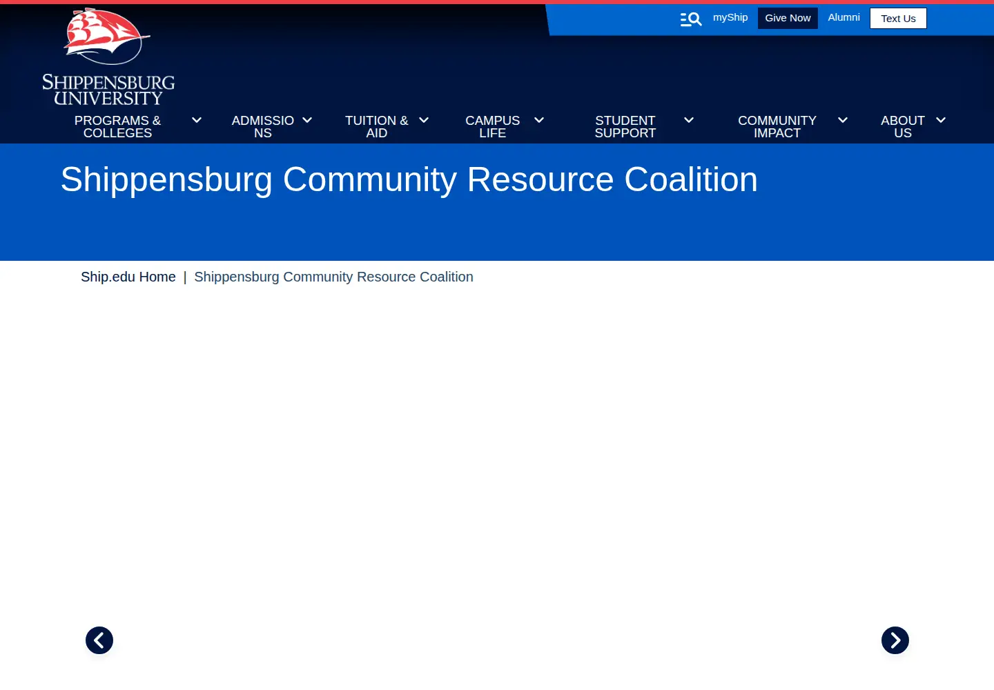Follow Ship.edu Home breadcrumb link
The height and width of the screenshot is (690, 994).
(128, 277)
